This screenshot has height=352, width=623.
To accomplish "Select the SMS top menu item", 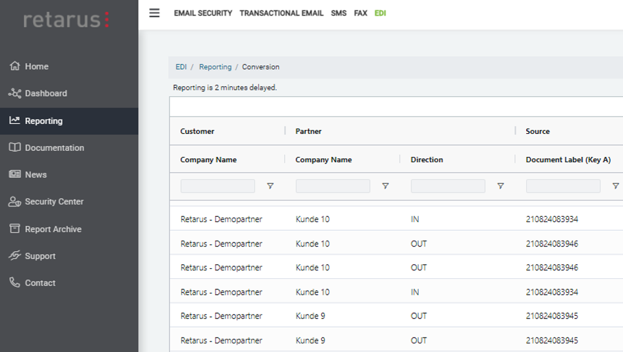I will coord(338,13).
